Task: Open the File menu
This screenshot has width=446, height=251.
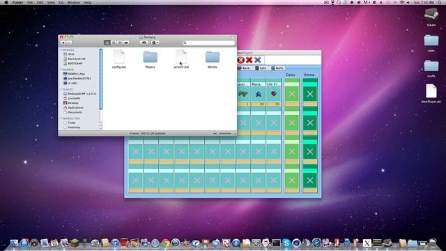Action: (x=30, y=2)
